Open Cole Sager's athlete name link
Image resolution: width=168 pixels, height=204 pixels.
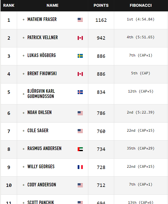pos(38,130)
